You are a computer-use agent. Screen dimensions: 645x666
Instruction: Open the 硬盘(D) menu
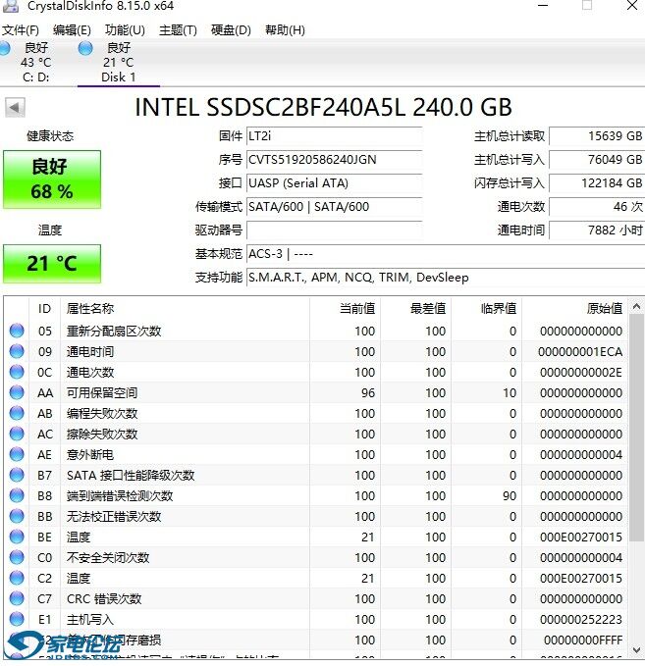click(231, 30)
